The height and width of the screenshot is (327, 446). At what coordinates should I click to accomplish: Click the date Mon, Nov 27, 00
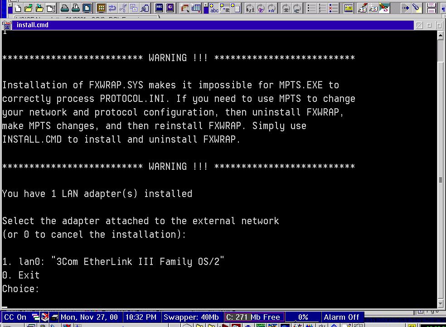[89, 317]
